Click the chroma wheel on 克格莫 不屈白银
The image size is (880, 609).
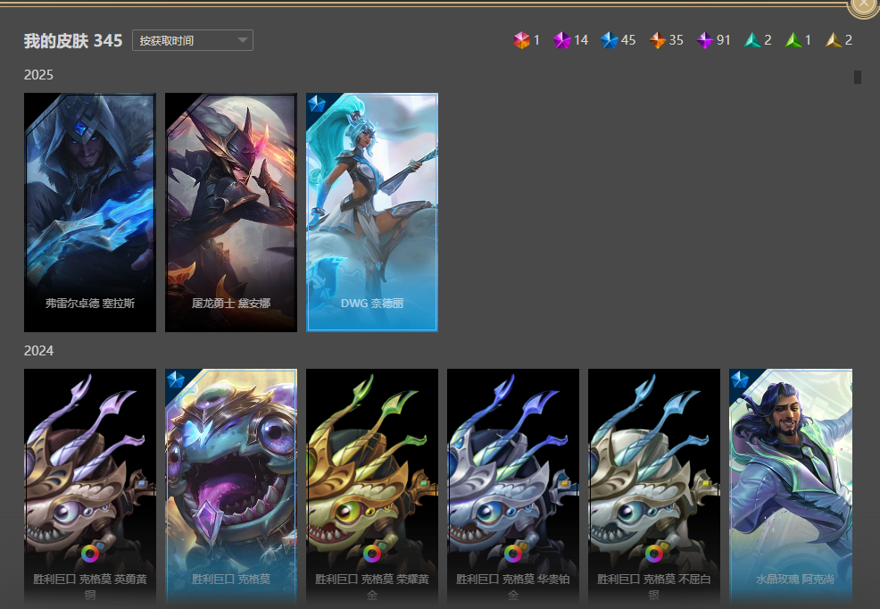point(654,554)
